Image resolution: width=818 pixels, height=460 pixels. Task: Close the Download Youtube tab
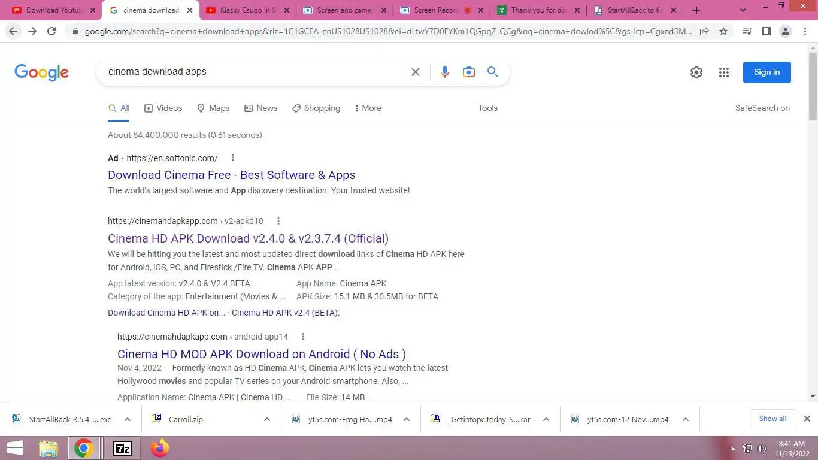tap(92, 10)
